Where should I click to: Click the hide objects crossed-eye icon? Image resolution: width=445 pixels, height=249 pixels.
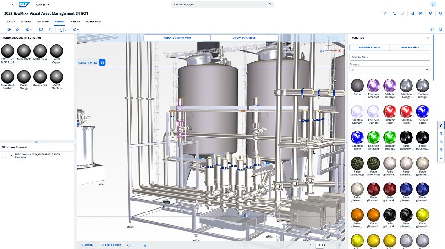[17, 29]
